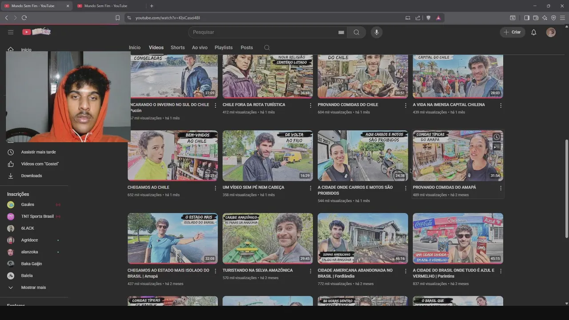This screenshot has width=569, height=320.
Task: Open Assistir mais tarde in sidebar
Action: pyautogui.click(x=37, y=152)
